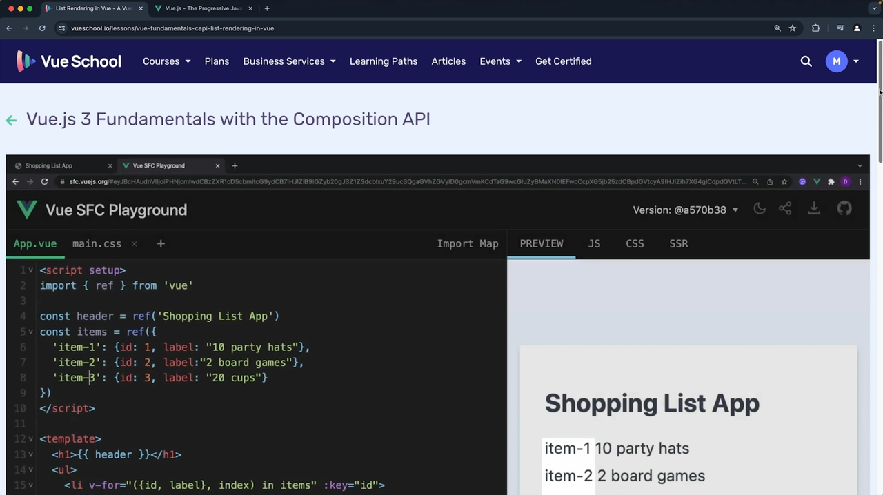This screenshot has width=883, height=495.
Task: Open a new tab in the outer browser
Action: pyautogui.click(x=267, y=8)
